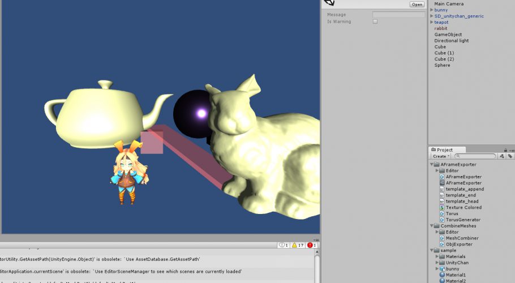Expand the UnityChan folder arrow
The width and height of the screenshot is (515, 283).
point(437,263)
